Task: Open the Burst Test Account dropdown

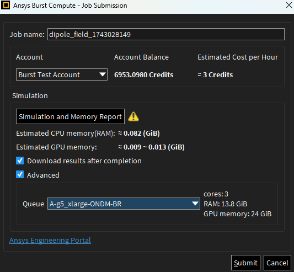Action: point(62,74)
